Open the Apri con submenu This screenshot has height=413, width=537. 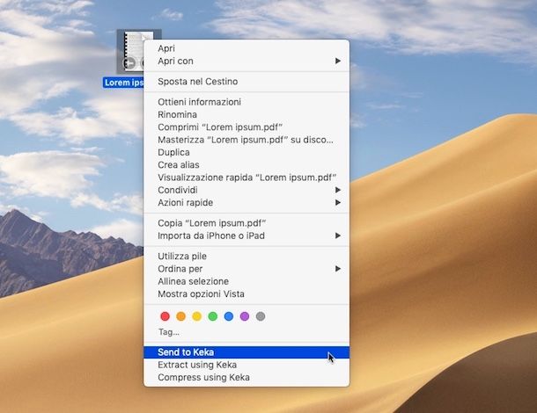[x=246, y=62]
